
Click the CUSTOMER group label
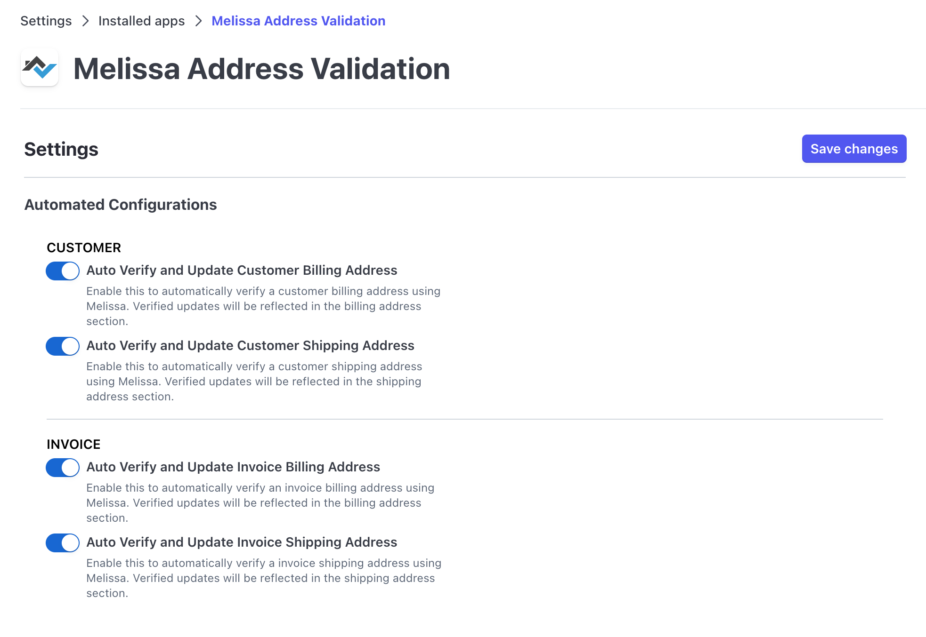point(84,247)
